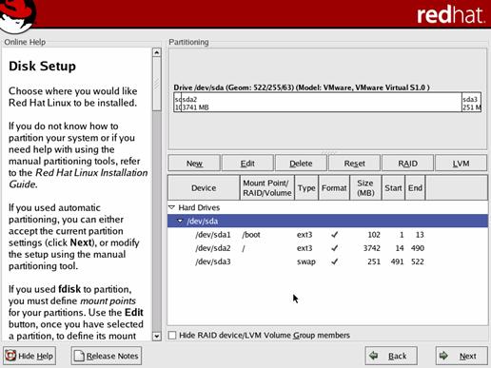The height and width of the screenshot is (368, 491).
Task: Click the ext3 type cell for /dev/sda1
Action: pyautogui.click(x=304, y=235)
